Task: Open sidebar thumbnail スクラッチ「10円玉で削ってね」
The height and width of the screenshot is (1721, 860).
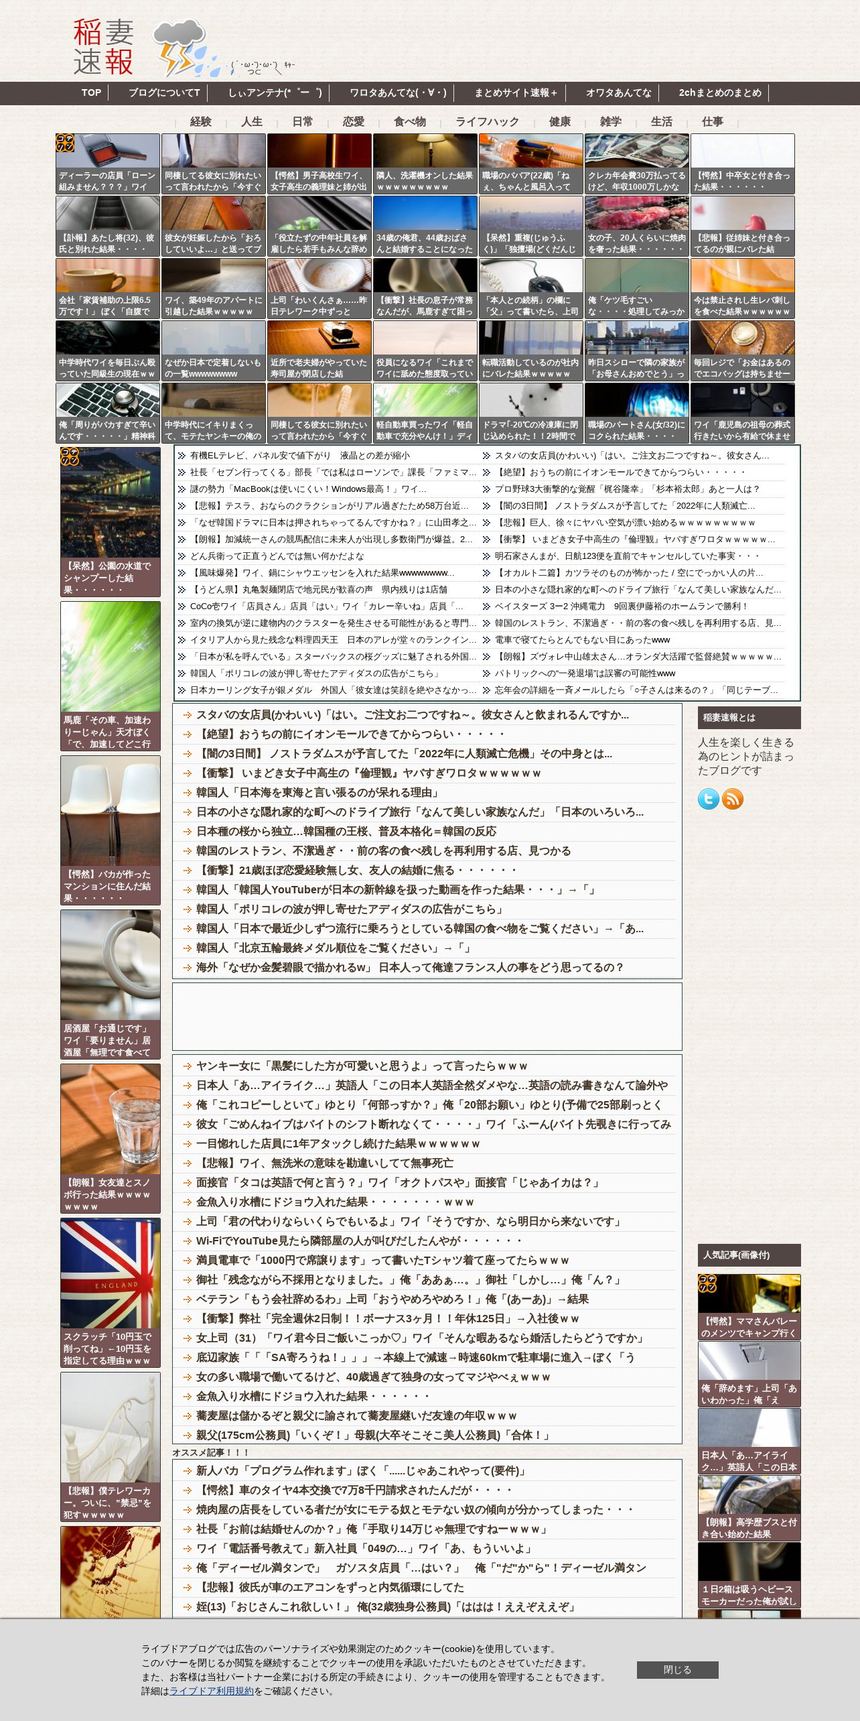Action: tap(111, 1292)
